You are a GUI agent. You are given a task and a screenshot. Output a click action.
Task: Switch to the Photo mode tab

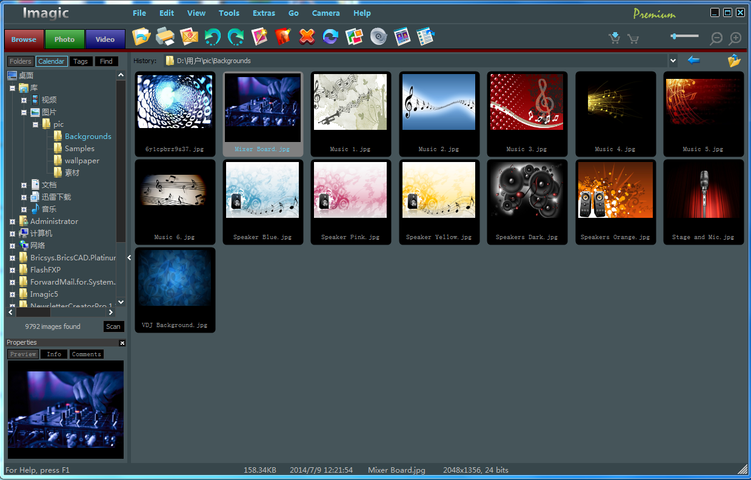click(x=64, y=39)
